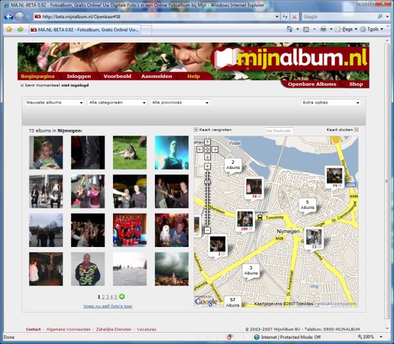The image size is (394, 344).
Task: Go to page 2 of albums
Action: [x=103, y=297]
